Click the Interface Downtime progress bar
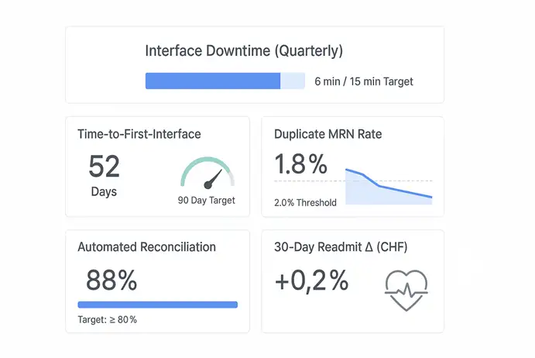The height and width of the screenshot is (358, 535). pyautogui.click(x=225, y=81)
